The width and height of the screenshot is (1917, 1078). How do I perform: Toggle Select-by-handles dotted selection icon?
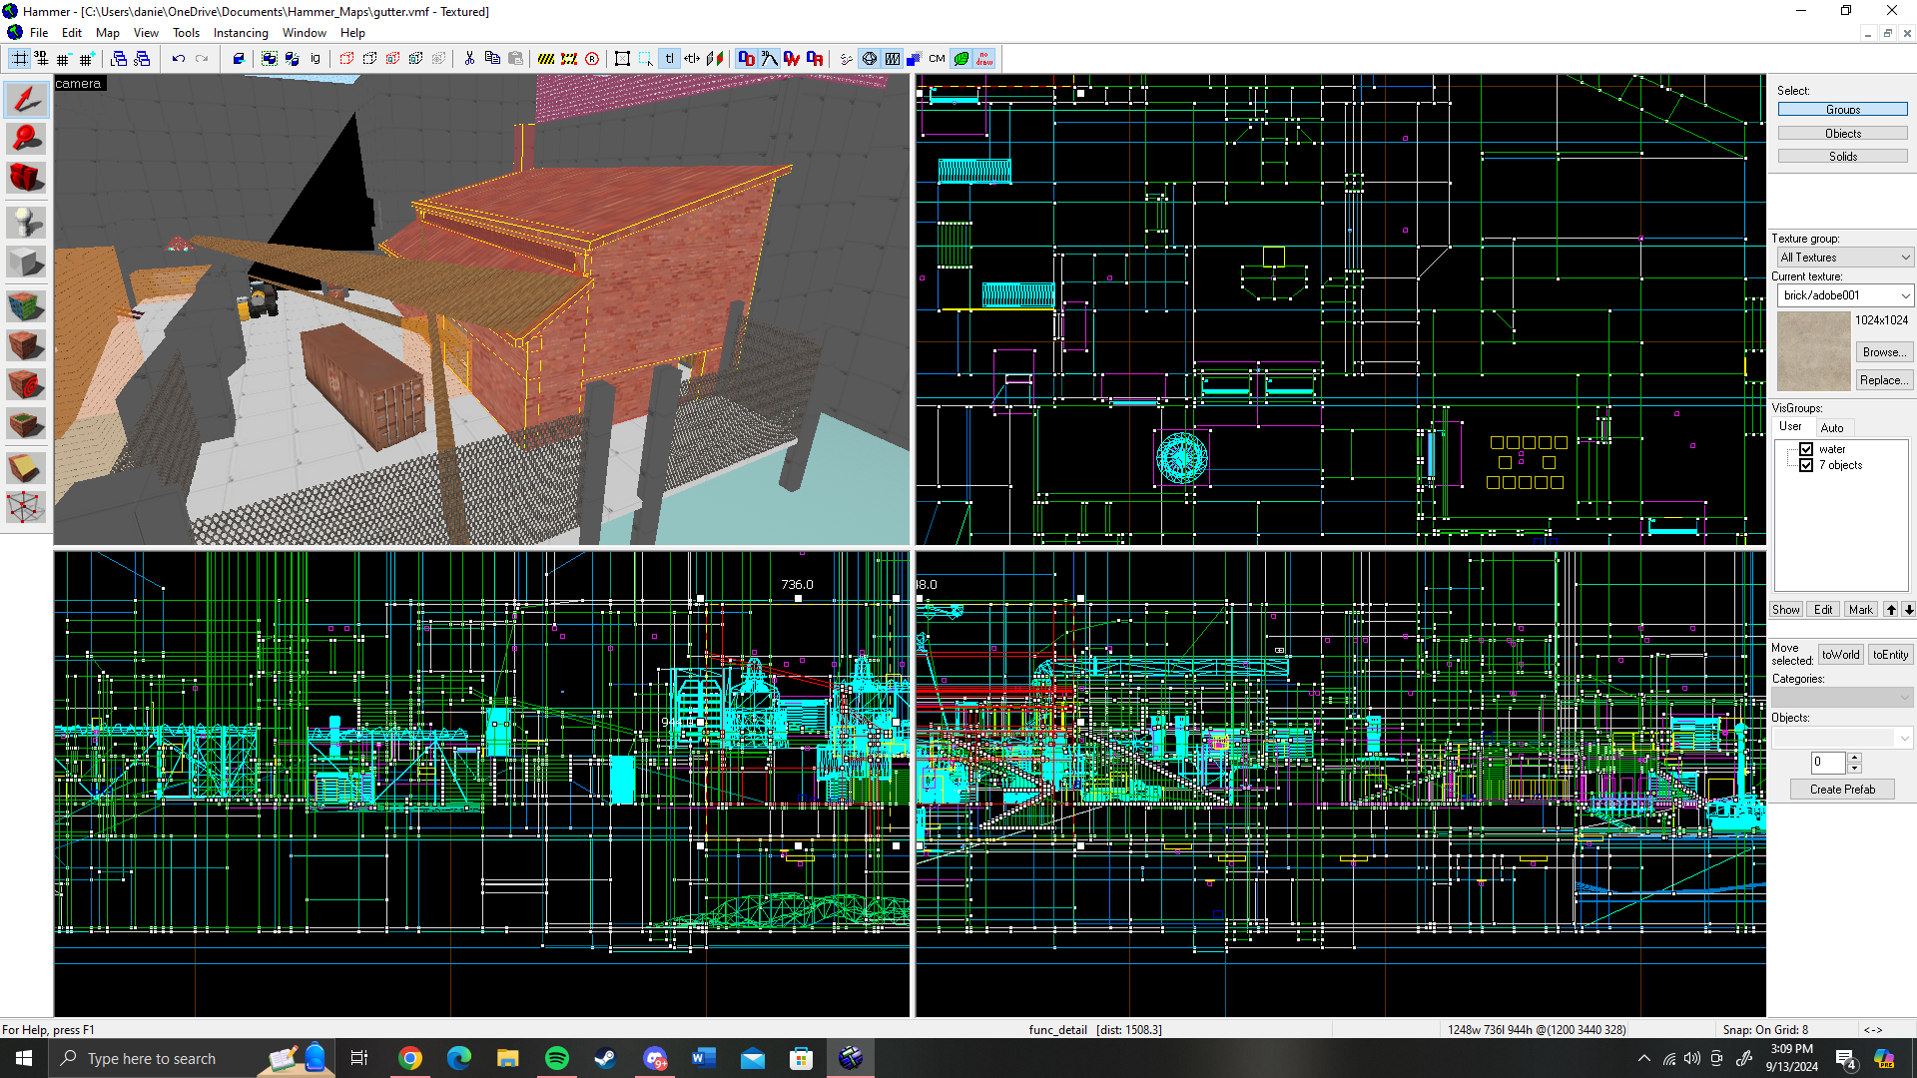(x=645, y=59)
